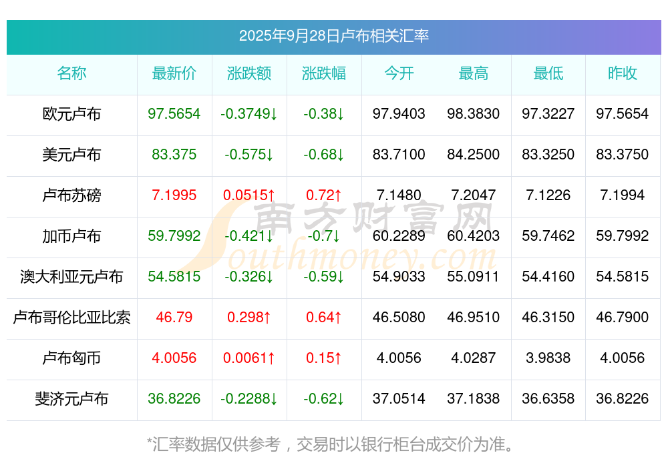Click change percent -0.62↓
This screenshot has height=465, width=668.
[324, 399]
